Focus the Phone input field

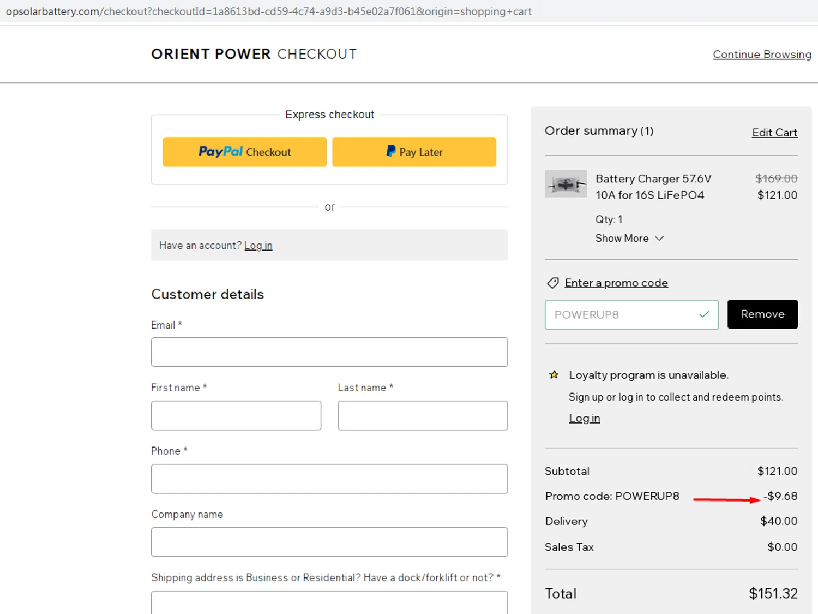point(329,479)
